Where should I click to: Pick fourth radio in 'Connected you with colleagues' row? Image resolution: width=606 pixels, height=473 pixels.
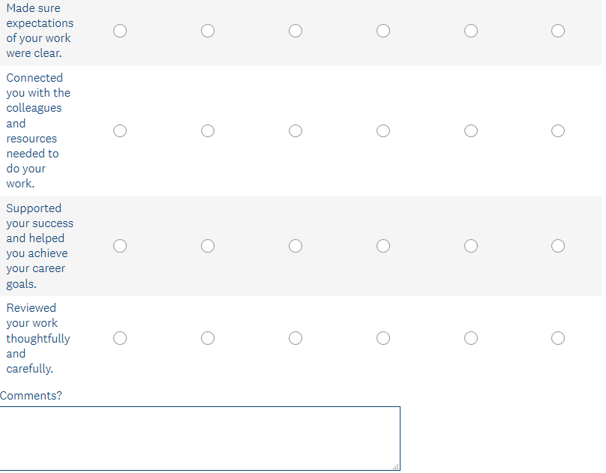tap(383, 131)
